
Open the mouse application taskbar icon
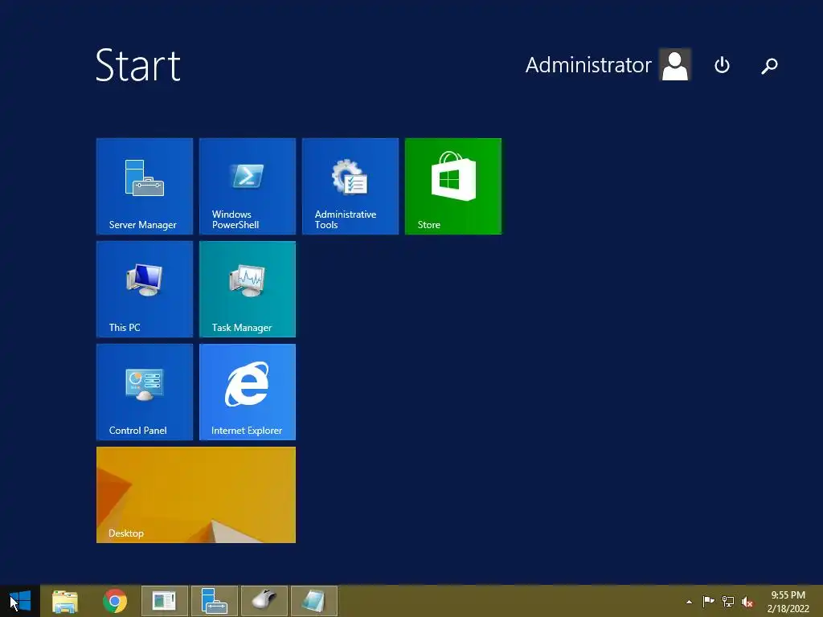[264, 601]
